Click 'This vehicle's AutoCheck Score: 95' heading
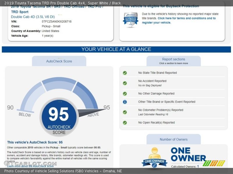Image resolution: width=233 pixels, height=174 pixels. (35, 142)
